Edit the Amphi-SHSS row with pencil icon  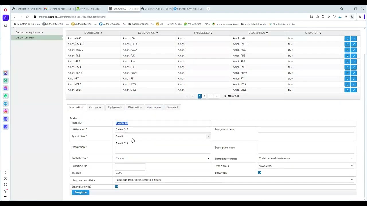354,90
